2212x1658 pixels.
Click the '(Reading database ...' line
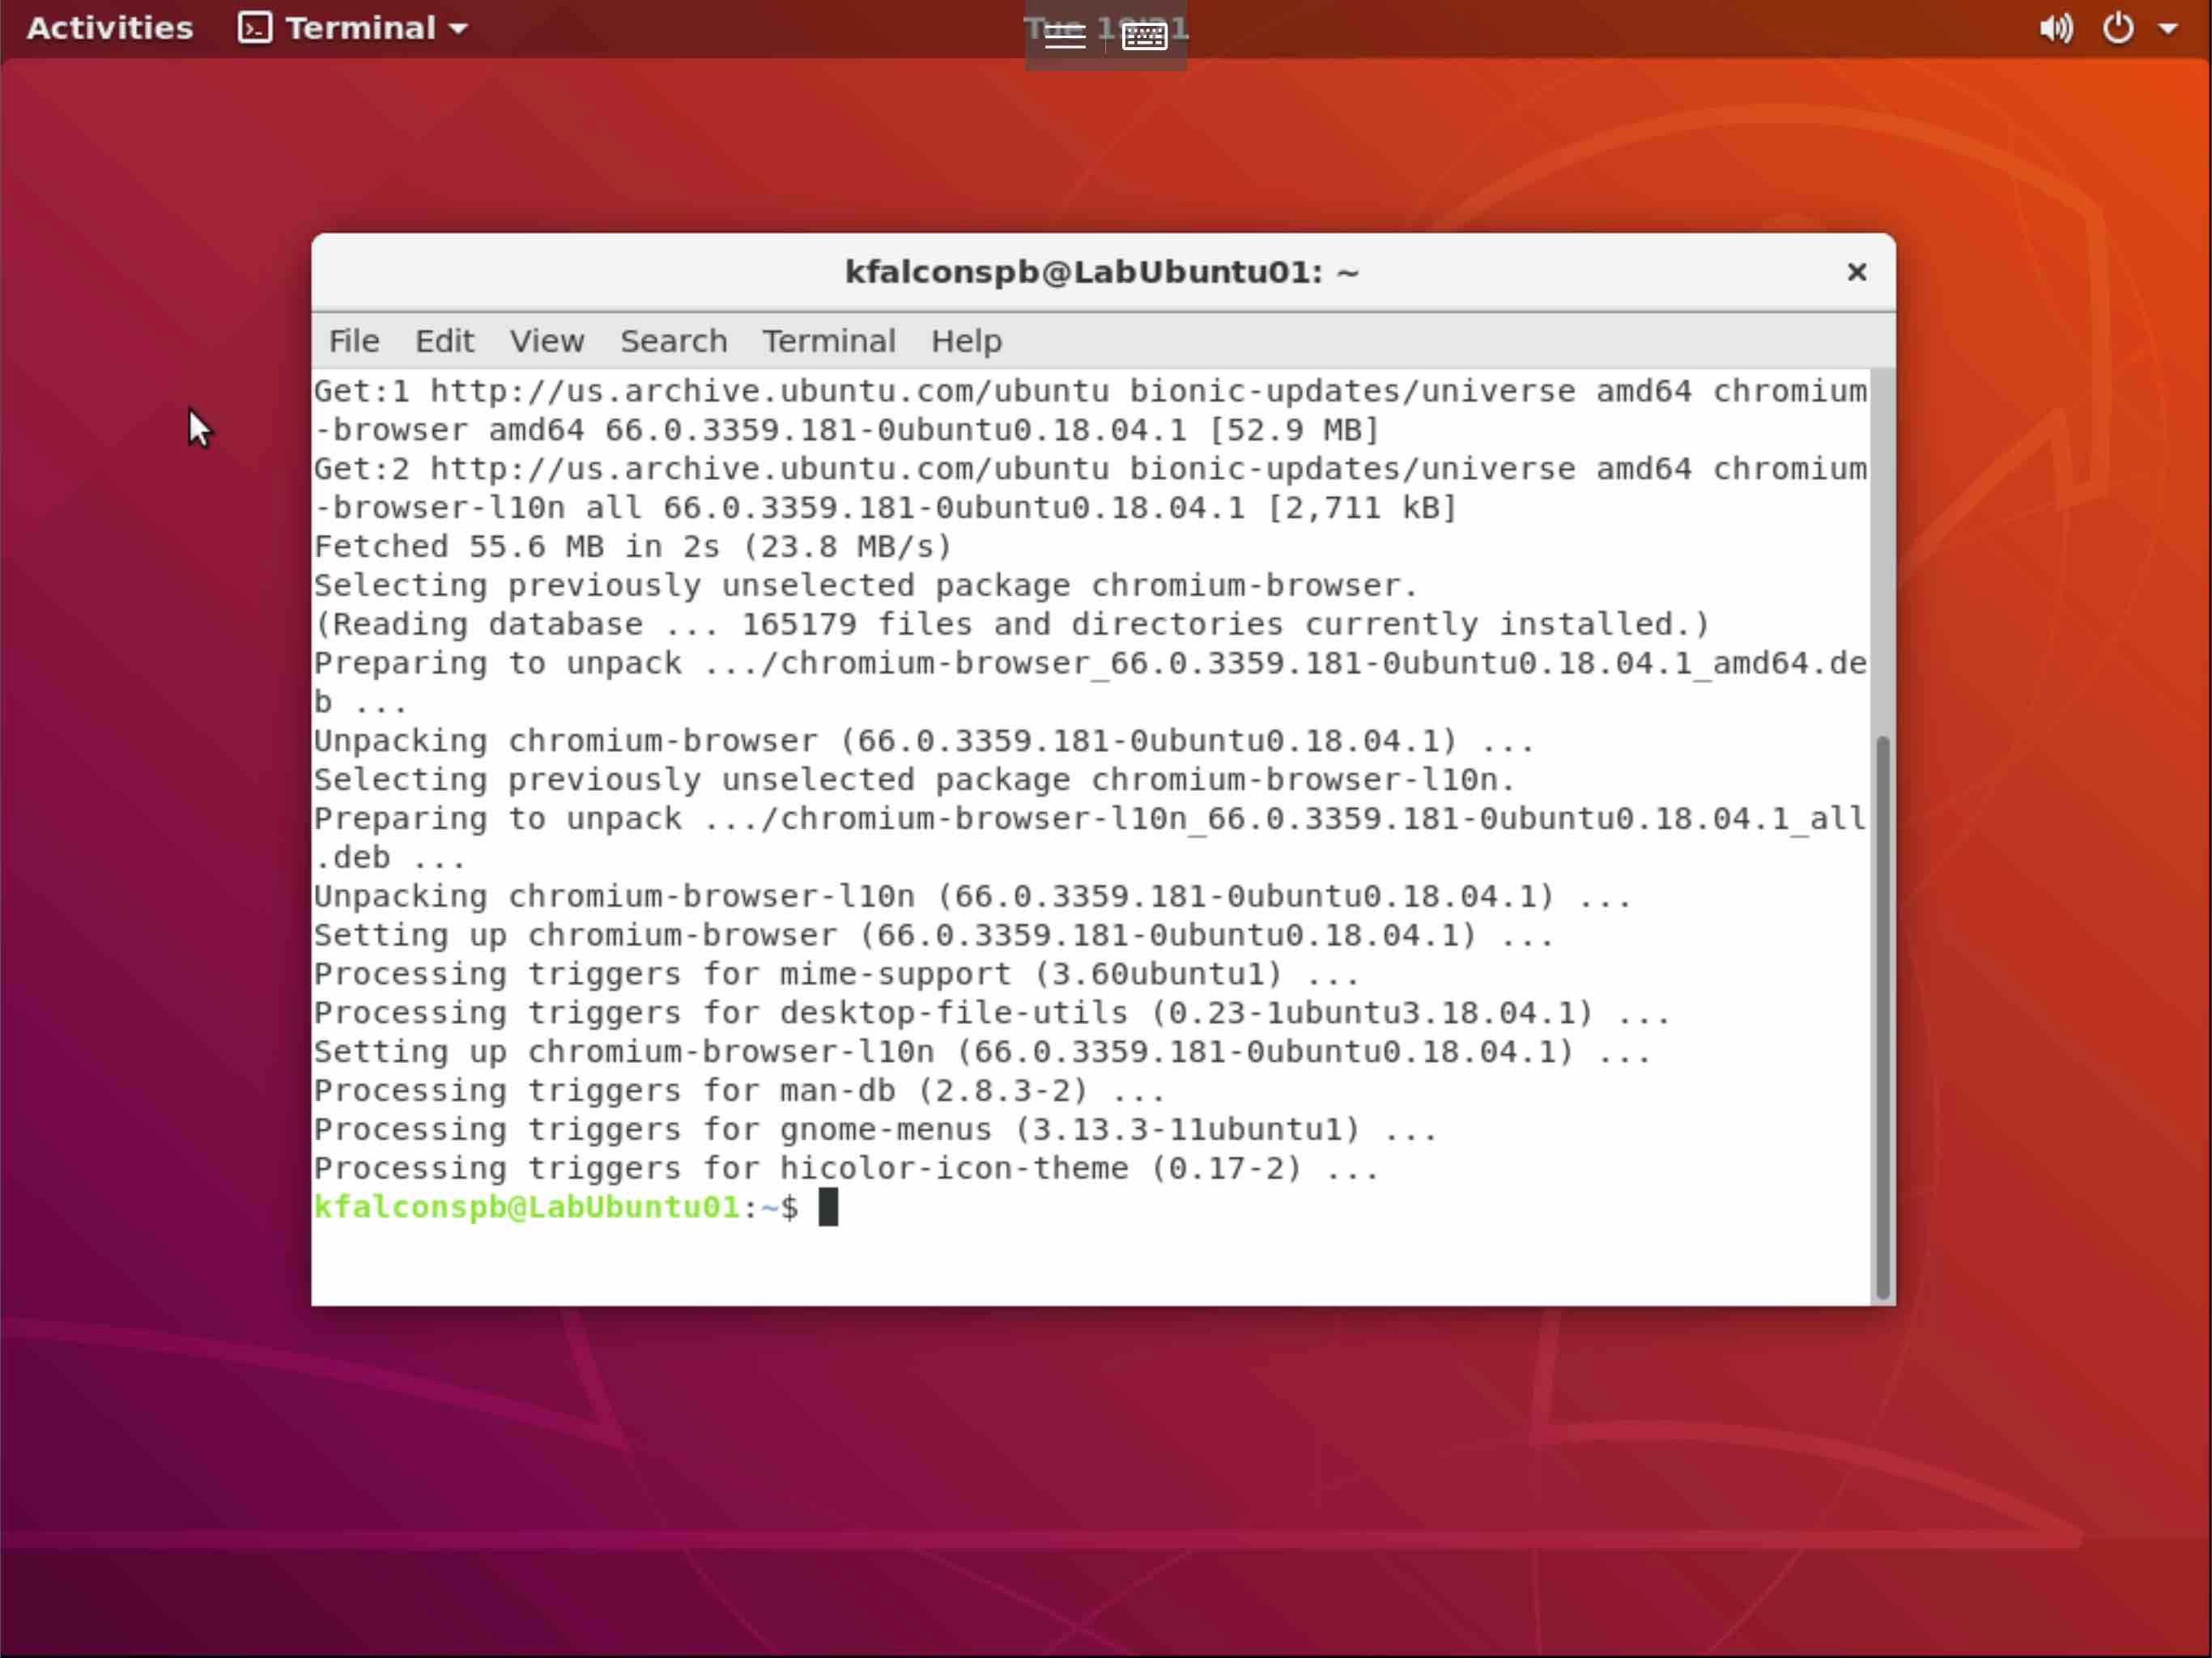click(x=1012, y=625)
